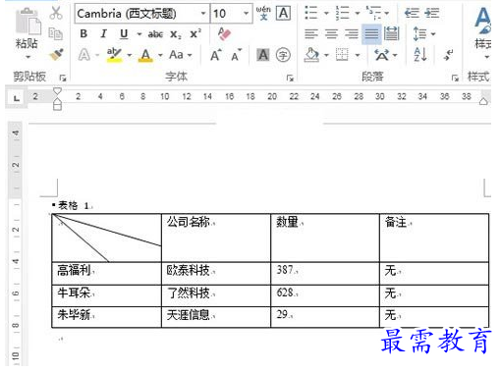500x372 pixels.
Task: Align text right
Action: click(352, 33)
